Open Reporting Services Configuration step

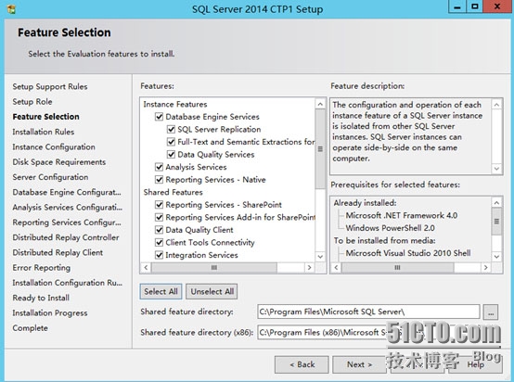click(67, 223)
